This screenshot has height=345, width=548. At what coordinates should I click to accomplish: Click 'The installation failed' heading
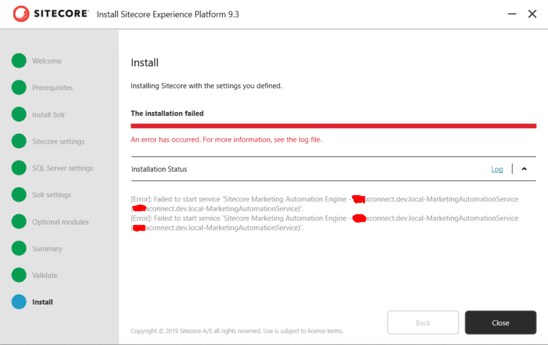point(167,113)
